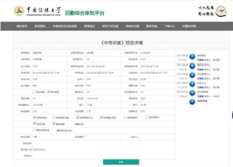Click the service emblem at top right

tap(221, 11)
